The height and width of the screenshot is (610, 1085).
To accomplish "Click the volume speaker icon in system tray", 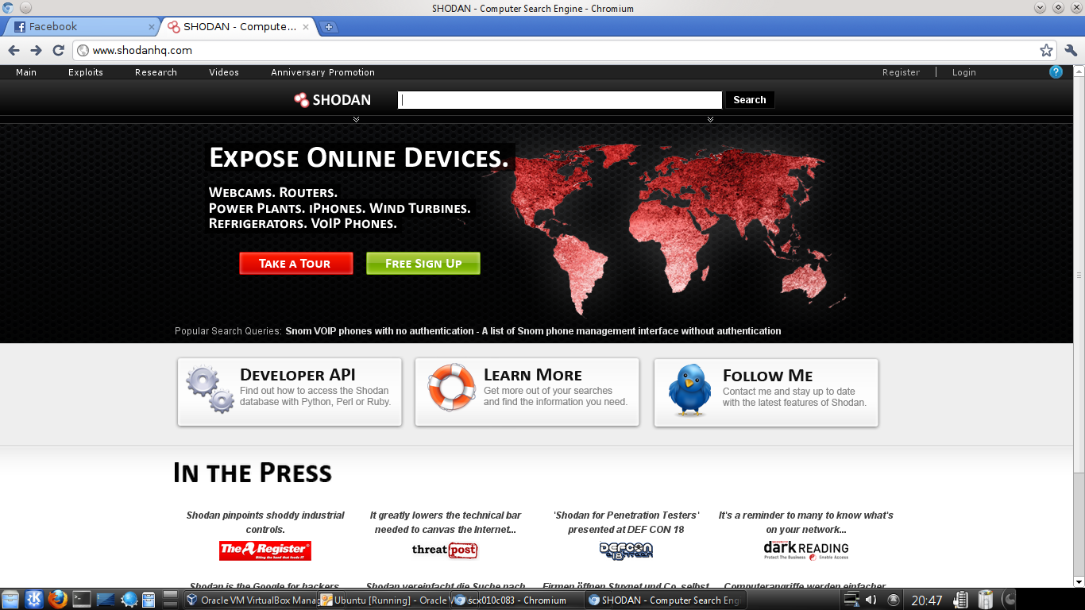I will click(x=871, y=600).
